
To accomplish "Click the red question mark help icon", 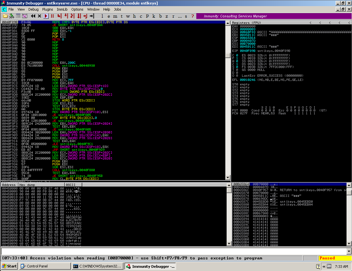I will tap(192, 16).
